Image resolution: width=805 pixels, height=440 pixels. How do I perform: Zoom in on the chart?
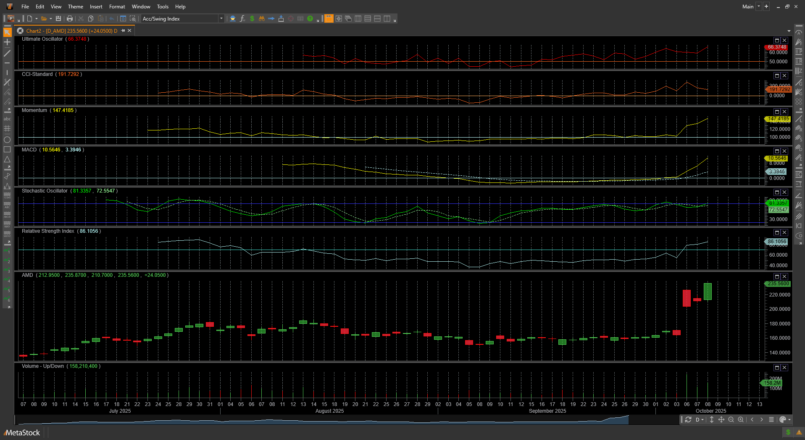coord(741,420)
